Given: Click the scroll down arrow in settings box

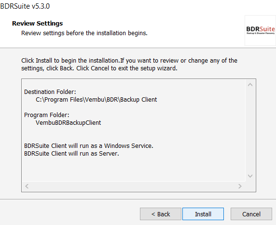Looking at the screenshot, I should [x=250, y=176].
